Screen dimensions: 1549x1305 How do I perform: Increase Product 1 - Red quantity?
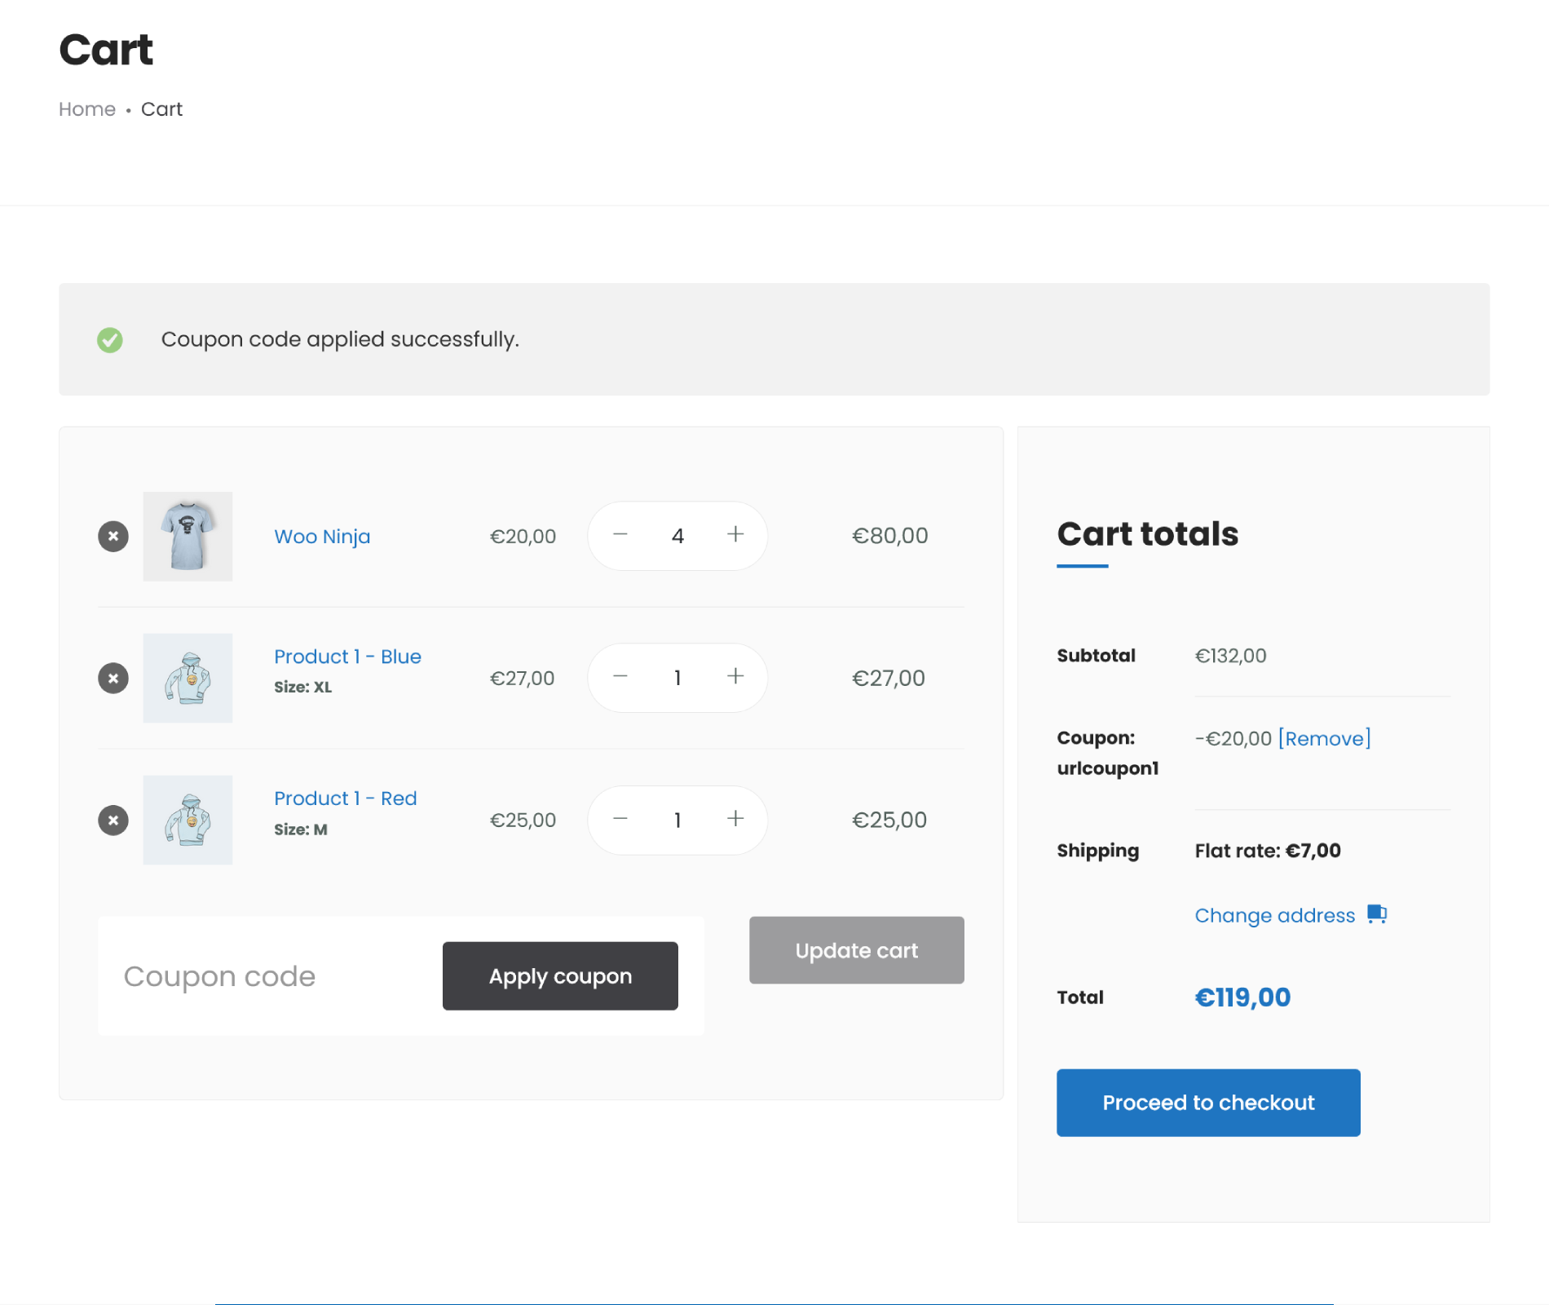click(x=735, y=819)
